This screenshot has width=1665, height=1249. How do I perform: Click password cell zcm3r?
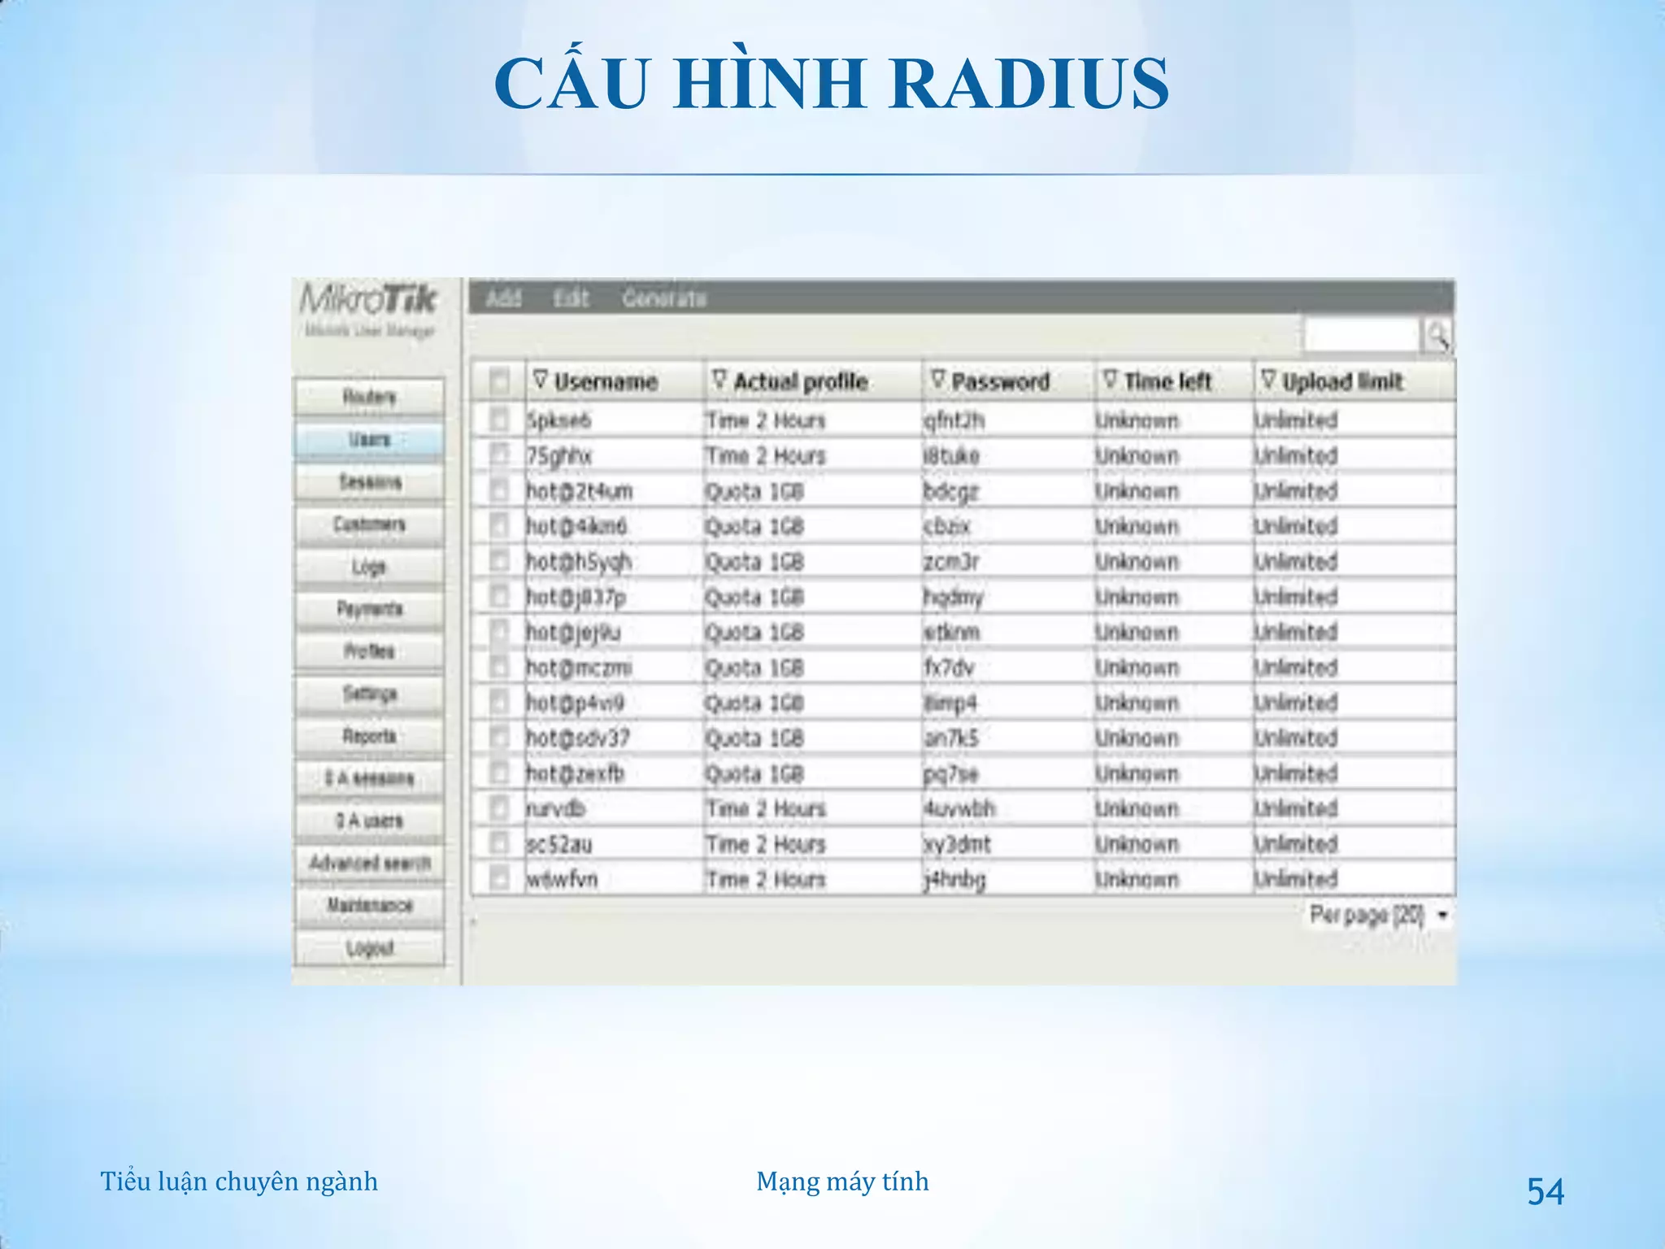point(952,562)
